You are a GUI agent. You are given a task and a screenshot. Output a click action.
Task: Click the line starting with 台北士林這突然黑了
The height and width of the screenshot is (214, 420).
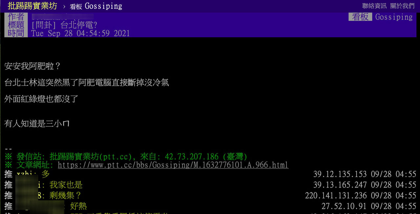[x=87, y=82]
